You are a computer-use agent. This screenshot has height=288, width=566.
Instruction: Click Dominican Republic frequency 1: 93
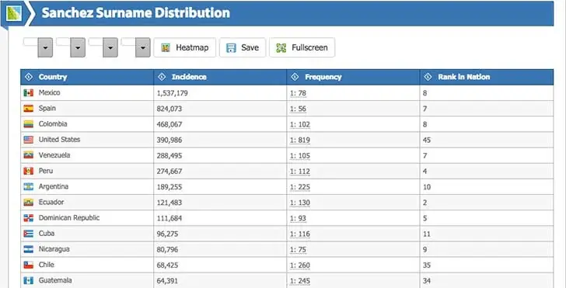(x=299, y=218)
